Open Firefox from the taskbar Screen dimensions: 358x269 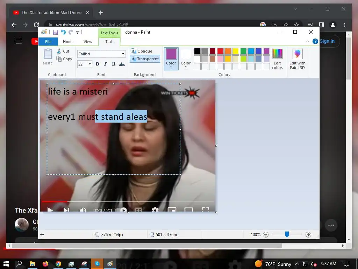pyautogui.click(x=45, y=264)
